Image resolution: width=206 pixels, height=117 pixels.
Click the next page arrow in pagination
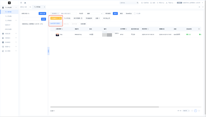[x=199, y=111]
